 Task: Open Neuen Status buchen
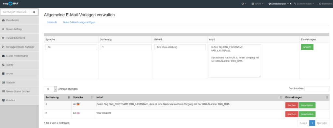(19, 91)
